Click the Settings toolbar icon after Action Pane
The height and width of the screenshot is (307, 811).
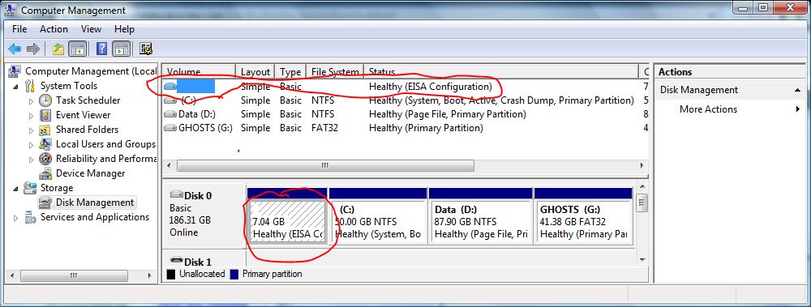(x=146, y=49)
